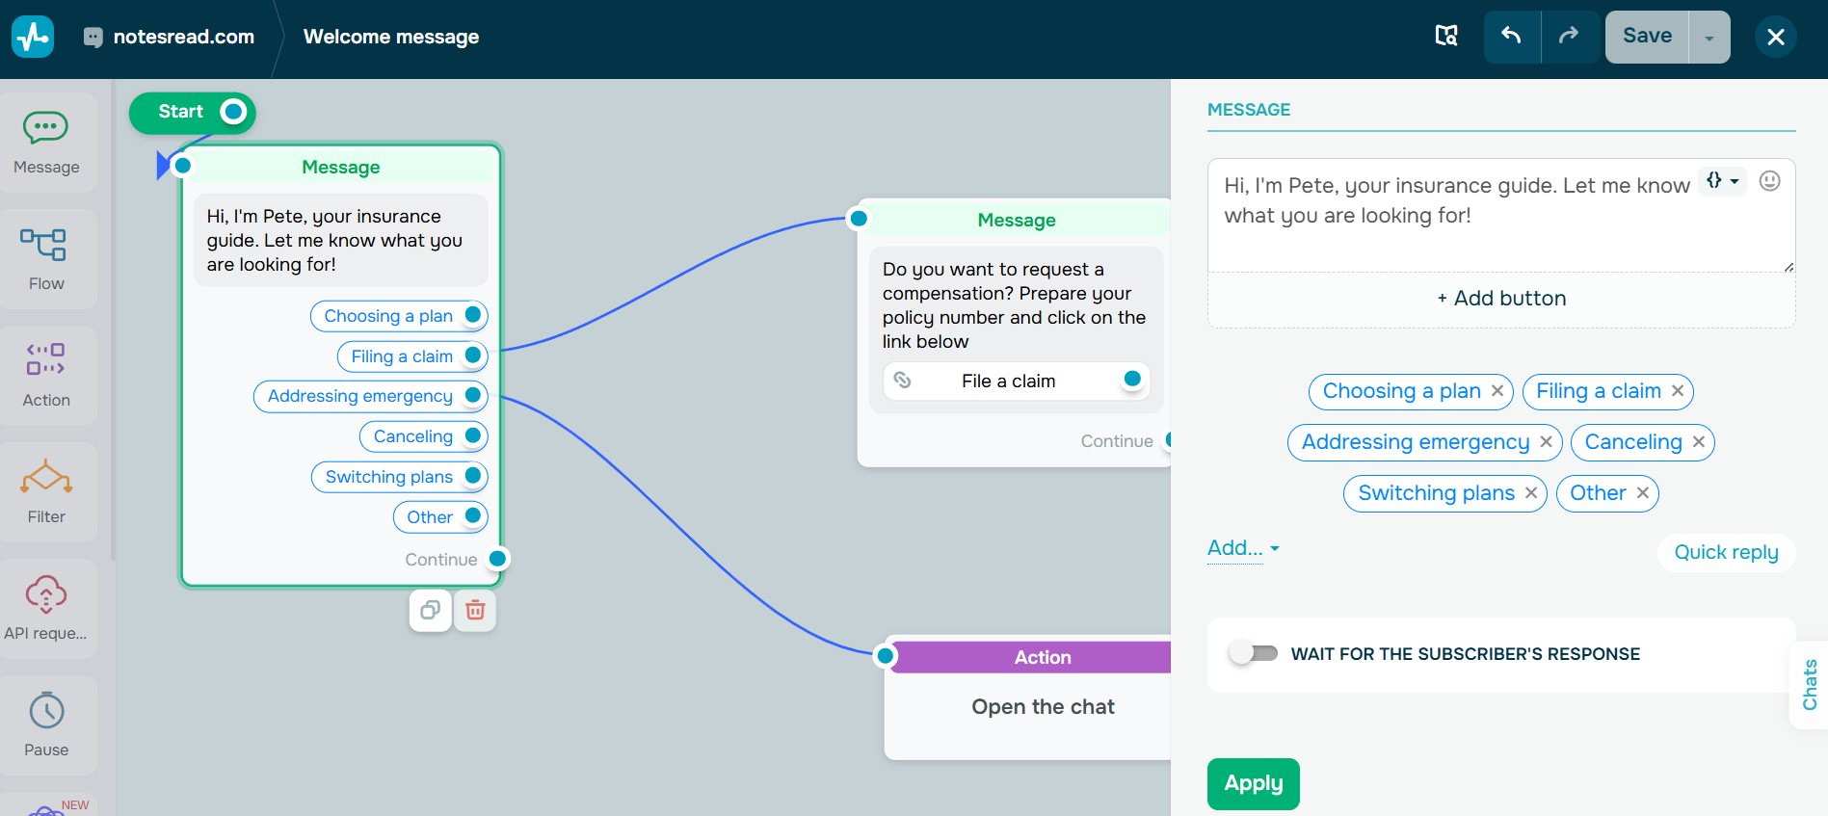This screenshot has width=1828, height=816.
Task: Remove the Switching plans quick reply
Action: 1531,492
